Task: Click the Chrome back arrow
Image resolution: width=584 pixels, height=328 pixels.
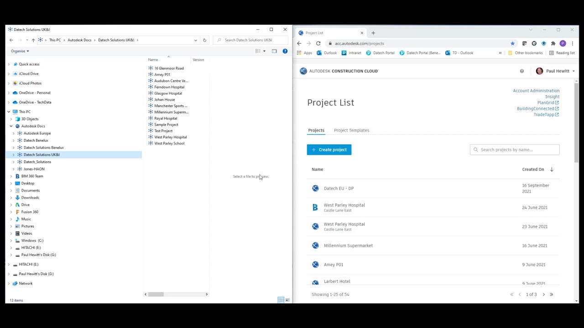Action: [x=299, y=43]
